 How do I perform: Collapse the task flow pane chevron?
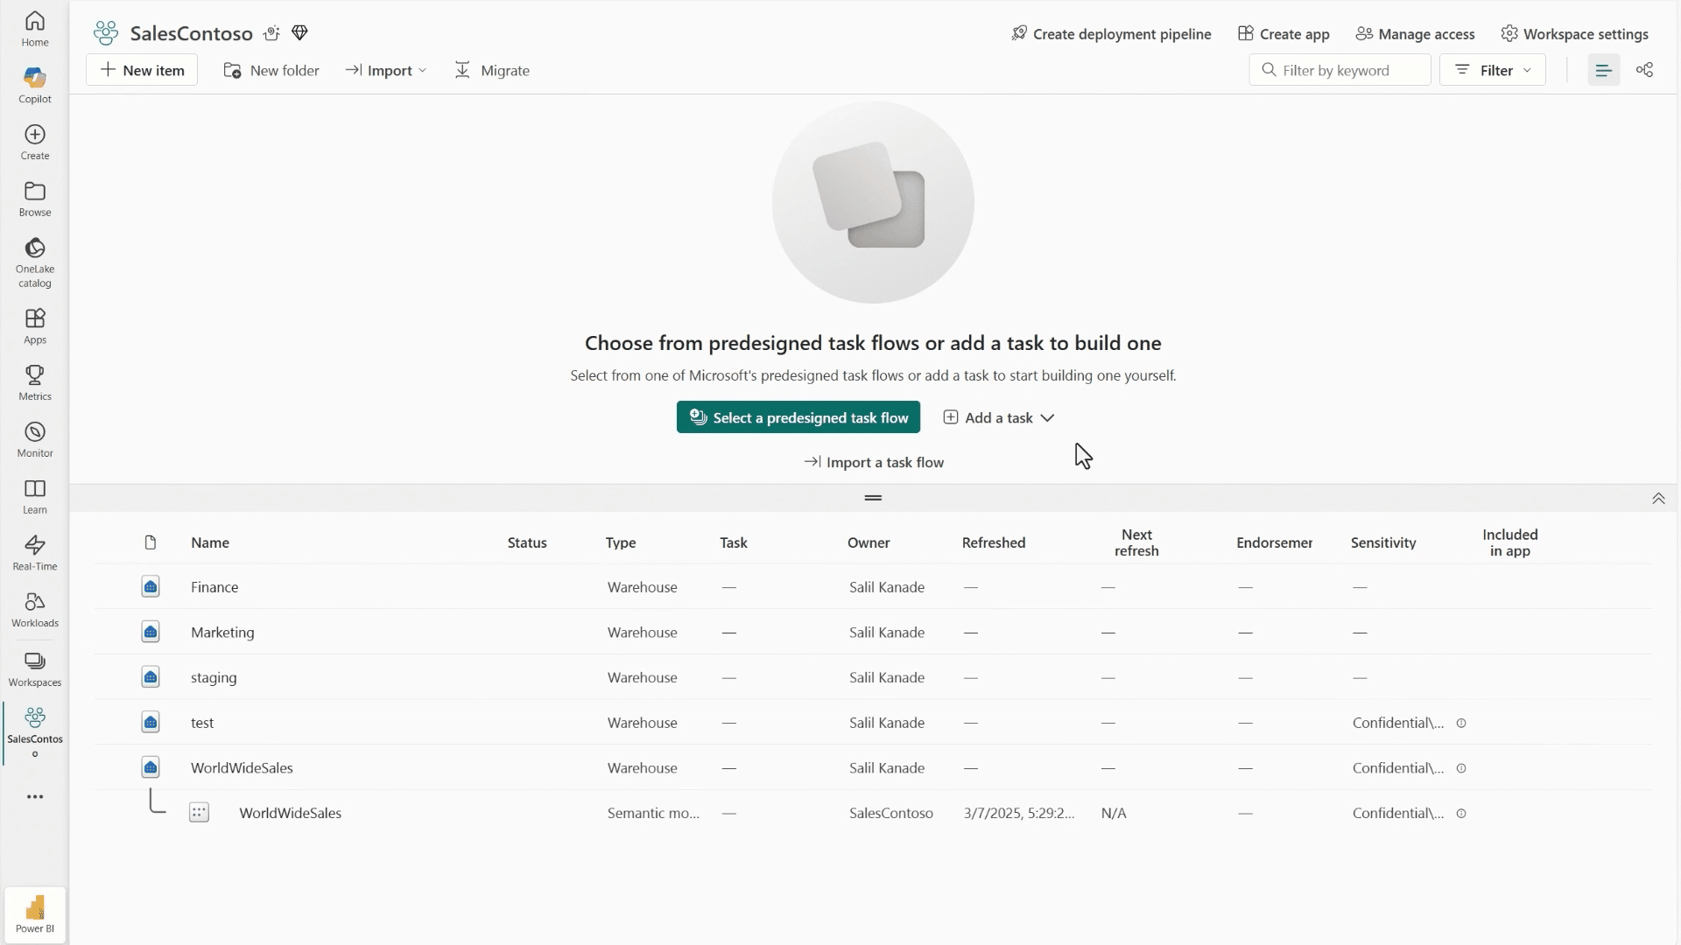click(1657, 498)
